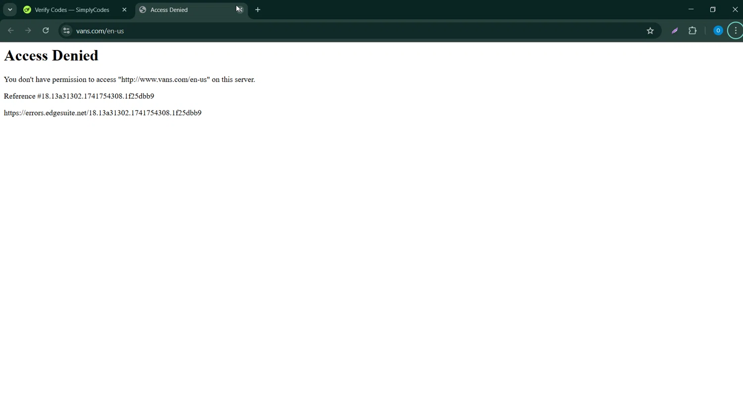The height and width of the screenshot is (400, 743).
Task: Click the globe favicon on Access Denied tab
Action: tap(143, 9)
